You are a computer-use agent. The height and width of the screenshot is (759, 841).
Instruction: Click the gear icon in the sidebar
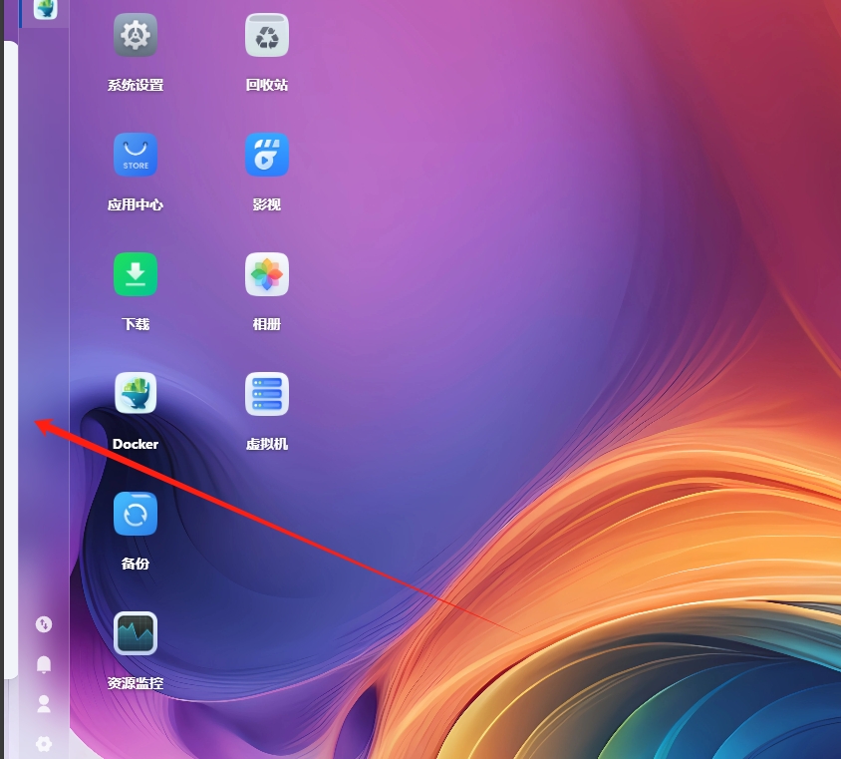44,744
